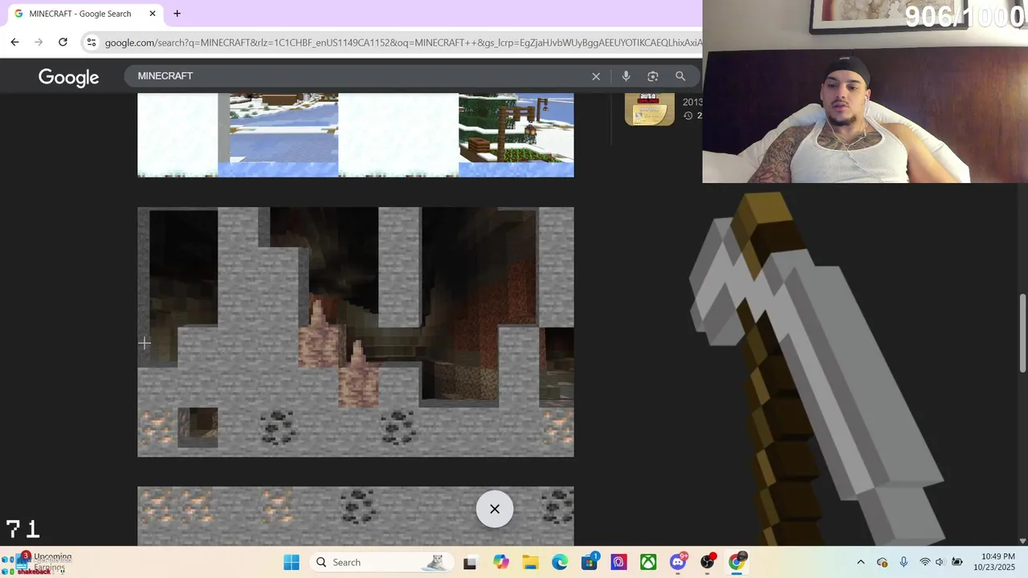This screenshot has height=578, width=1028.
Task: Start a voice search with the microphone
Action: tap(626, 76)
